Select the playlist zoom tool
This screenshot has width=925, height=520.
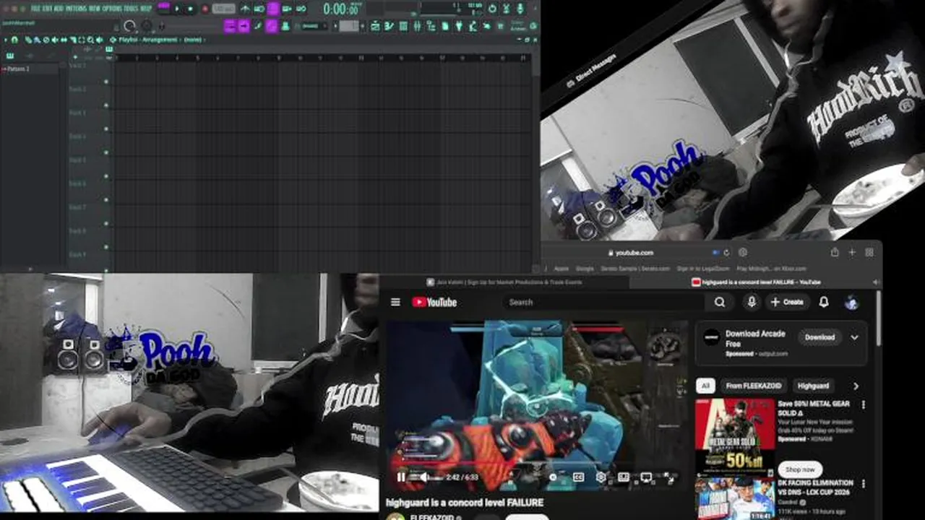90,40
